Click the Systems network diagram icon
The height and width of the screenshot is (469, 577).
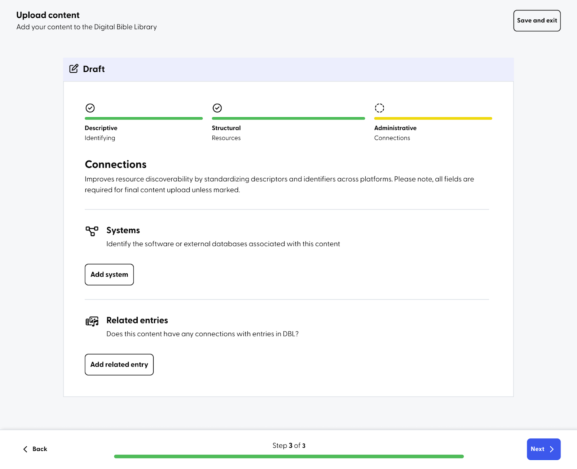pyautogui.click(x=92, y=231)
